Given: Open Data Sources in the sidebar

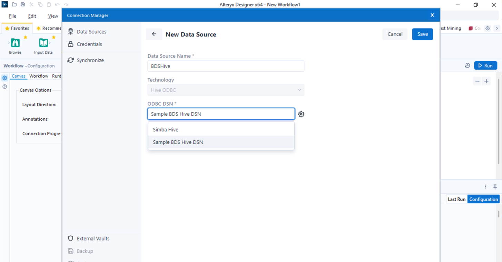Looking at the screenshot, I should [x=91, y=31].
